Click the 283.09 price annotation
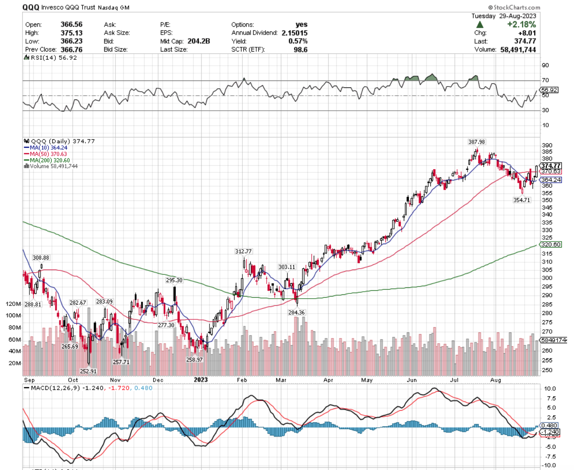The height and width of the screenshot is (470, 574). (x=104, y=302)
